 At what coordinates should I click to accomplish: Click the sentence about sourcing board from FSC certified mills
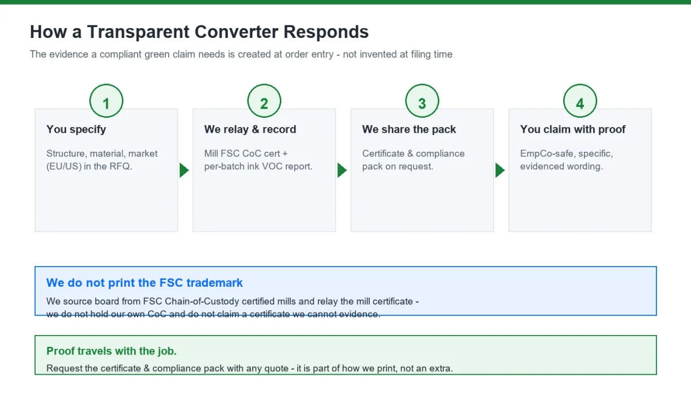tap(233, 307)
